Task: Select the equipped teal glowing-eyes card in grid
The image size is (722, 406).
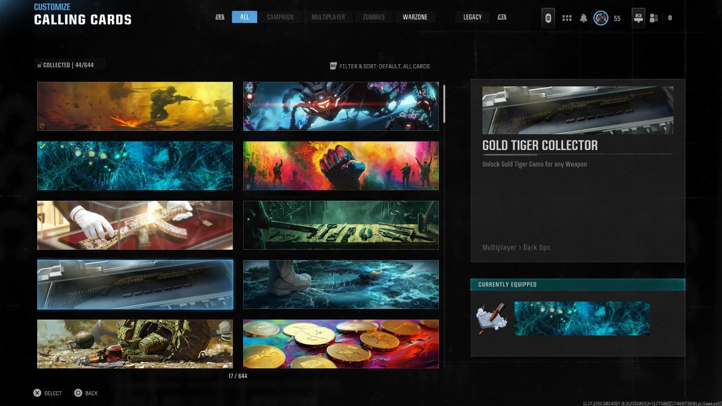Action: 135,166
